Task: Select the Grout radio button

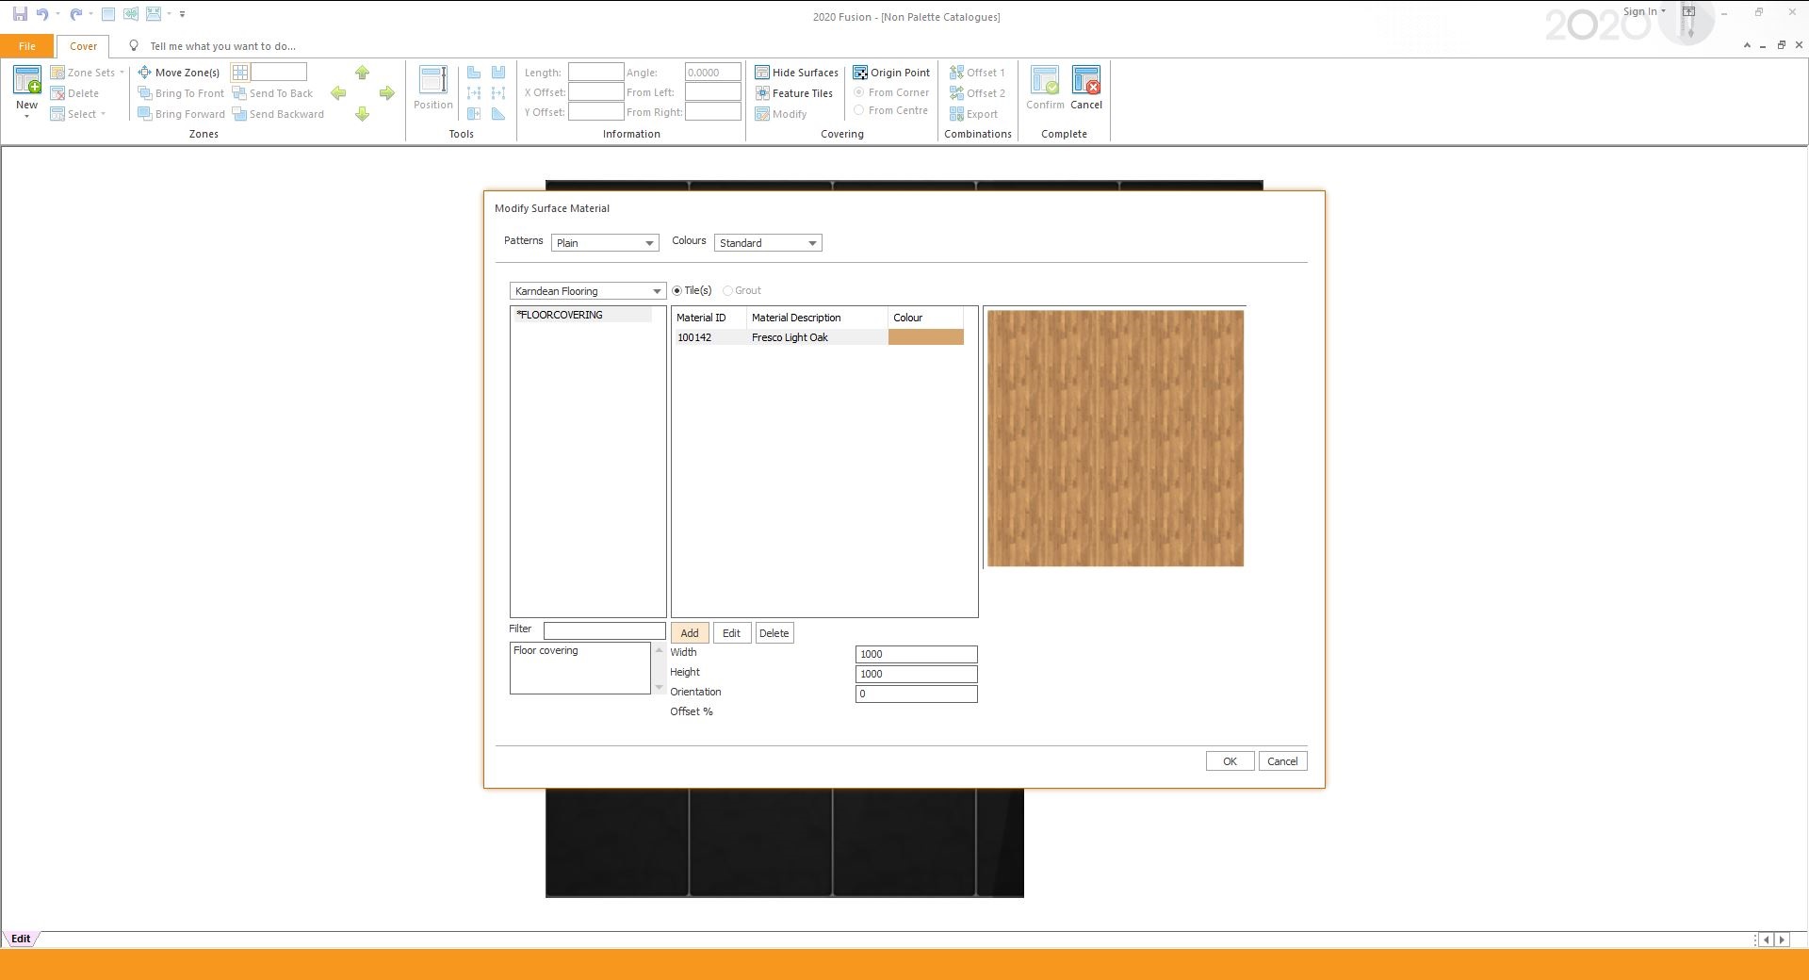Action: tap(727, 290)
